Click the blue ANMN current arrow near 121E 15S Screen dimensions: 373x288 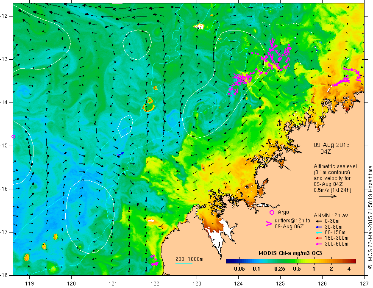[x=121, y=154]
